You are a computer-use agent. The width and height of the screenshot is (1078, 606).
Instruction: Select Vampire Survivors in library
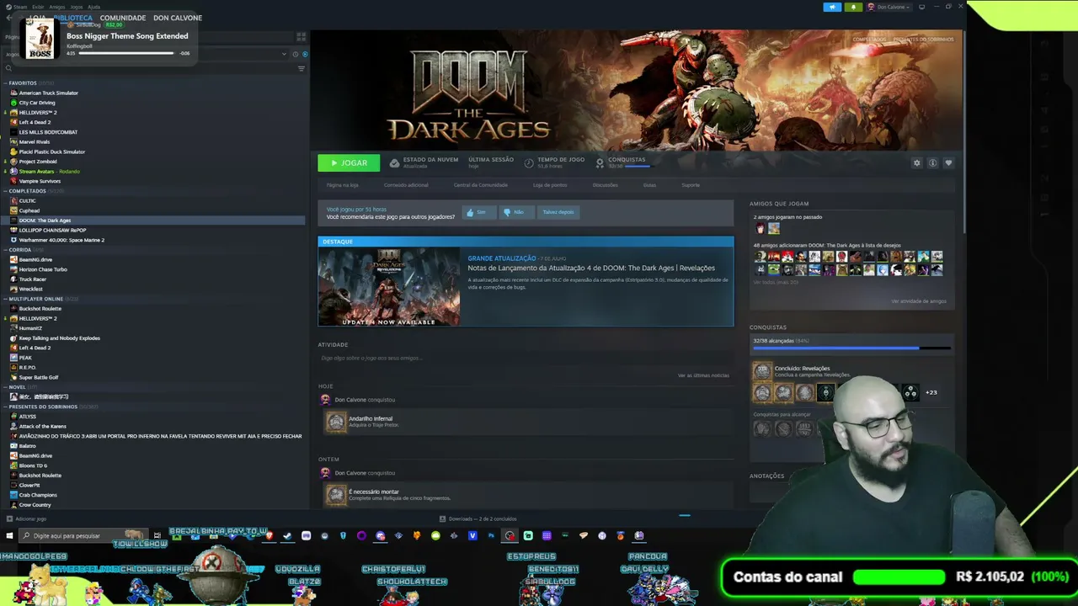[x=40, y=181]
